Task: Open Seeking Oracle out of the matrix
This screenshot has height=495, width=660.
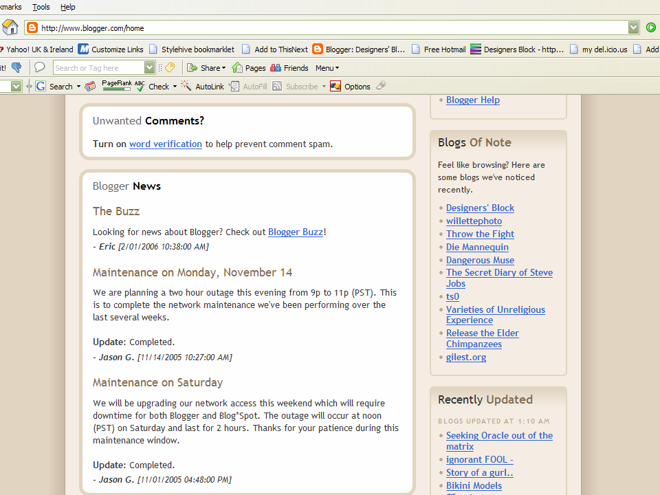Action: pyautogui.click(x=499, y=441)
